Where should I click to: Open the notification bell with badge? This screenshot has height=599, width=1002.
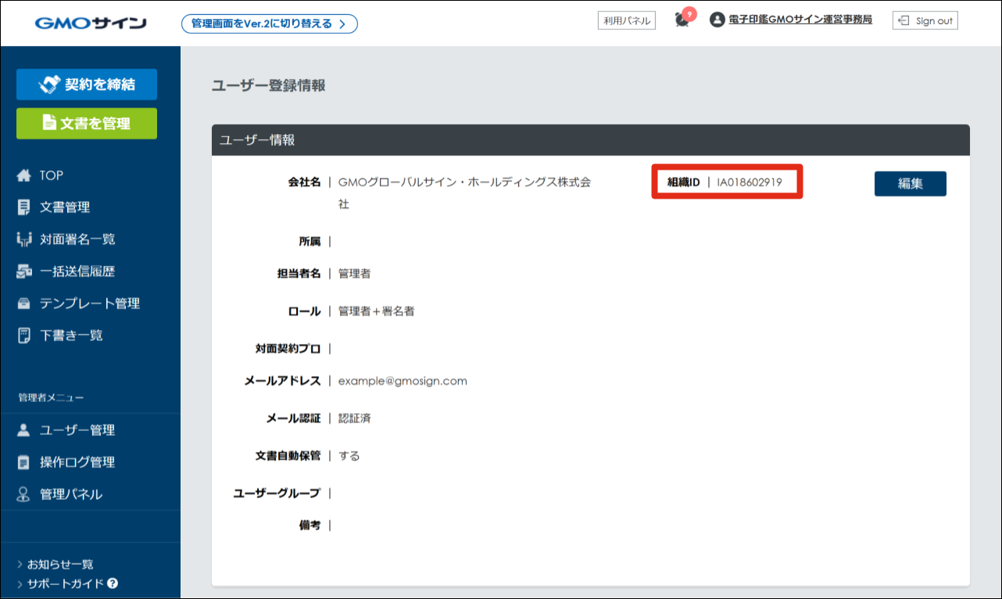[682, 20]
